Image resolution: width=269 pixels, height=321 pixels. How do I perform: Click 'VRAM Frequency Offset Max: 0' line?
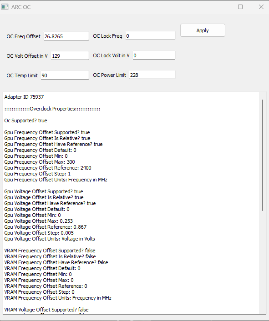tap(39, 281)
